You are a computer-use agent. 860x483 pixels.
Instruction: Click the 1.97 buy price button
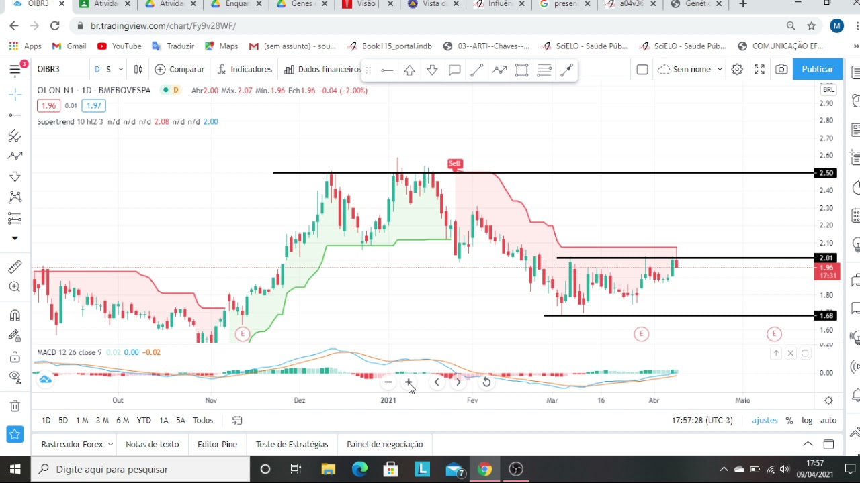point(93,105)
